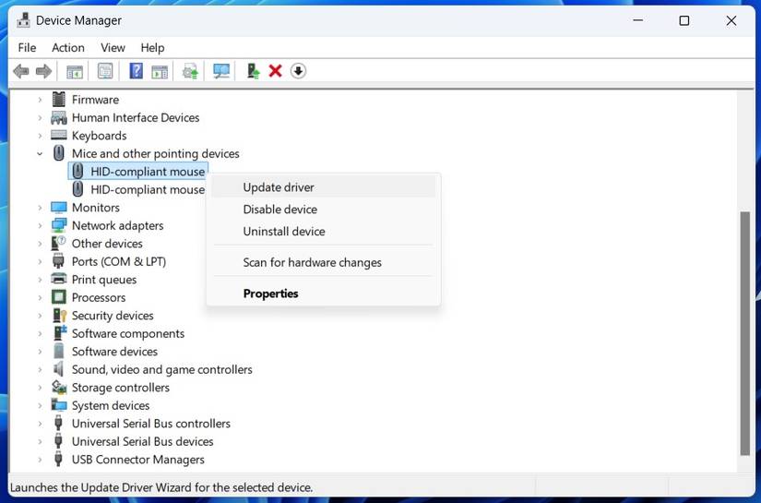Image resolution: width=761 pixels, height=503 pixels.
Task: Click the Back arrow toolbar icon
Action: coord(21,71)
